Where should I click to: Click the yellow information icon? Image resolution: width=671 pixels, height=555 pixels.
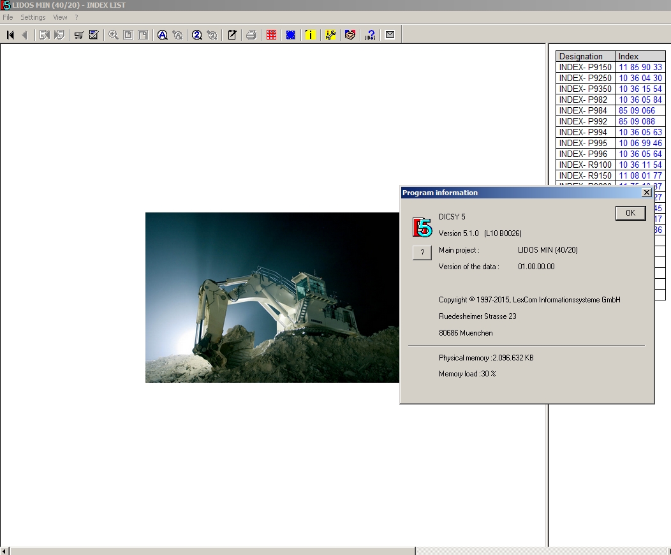(311, 35)
